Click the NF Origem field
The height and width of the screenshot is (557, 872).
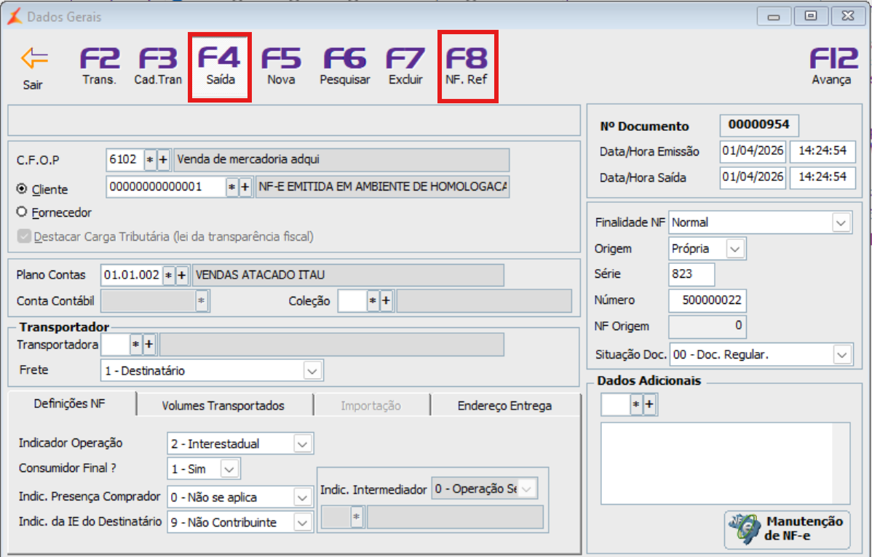click(707, 326)
